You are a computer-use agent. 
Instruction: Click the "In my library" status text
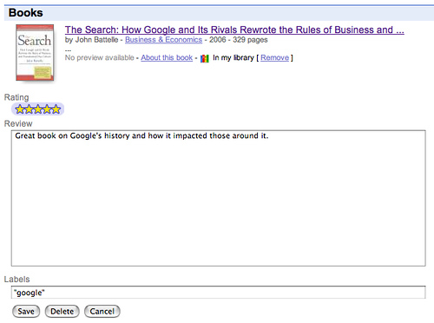(233, 57)
